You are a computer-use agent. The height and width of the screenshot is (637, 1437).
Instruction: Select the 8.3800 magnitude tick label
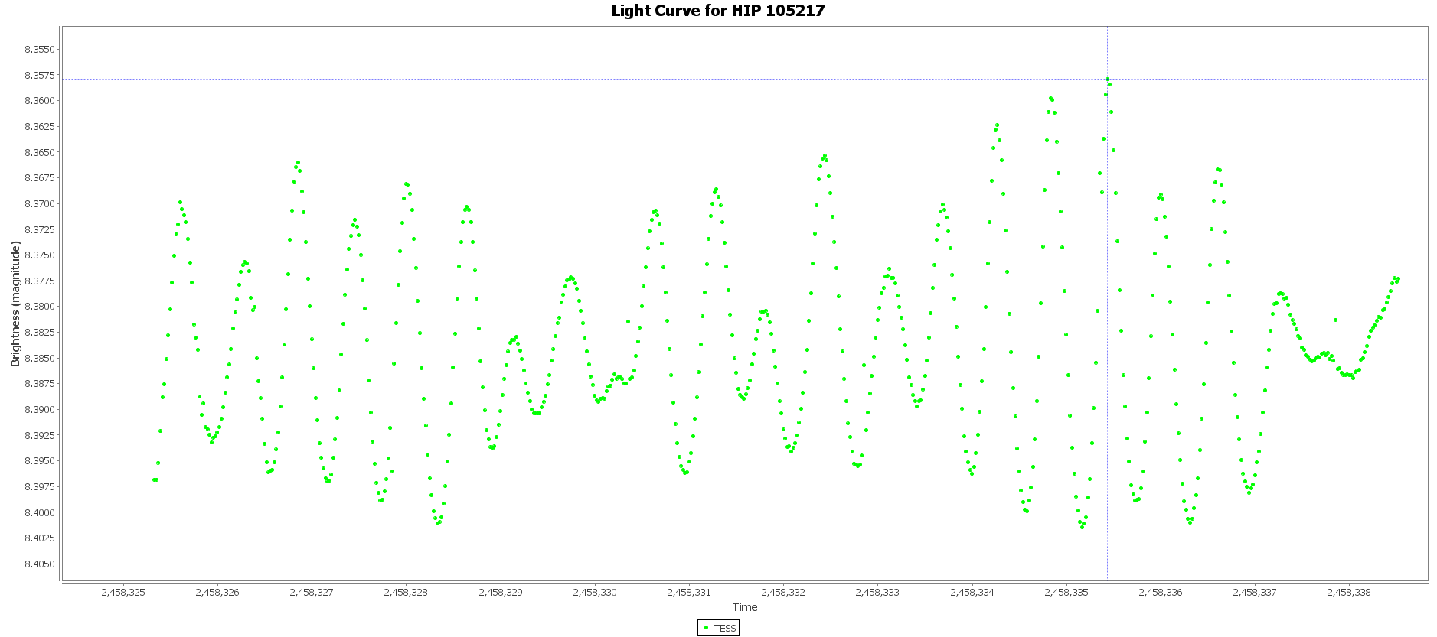click(x=40, y=307)
